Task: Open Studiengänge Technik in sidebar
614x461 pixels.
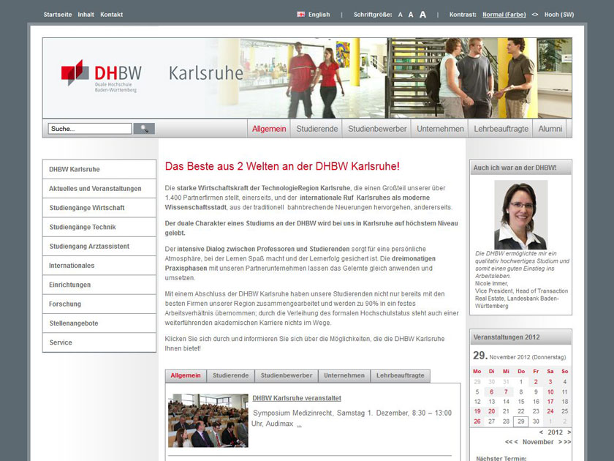Action: coord(99,227)
